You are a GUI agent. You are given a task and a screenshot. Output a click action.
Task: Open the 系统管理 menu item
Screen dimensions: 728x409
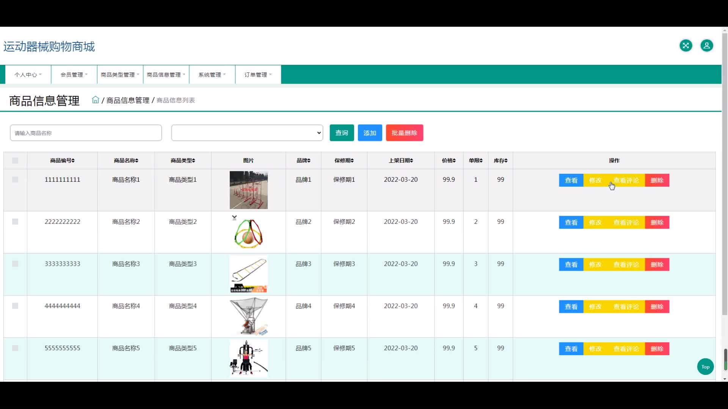coord(212,75)
